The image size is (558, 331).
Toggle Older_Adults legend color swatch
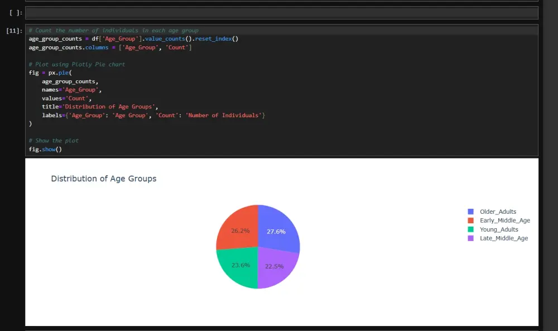click(x=470, y=212)
